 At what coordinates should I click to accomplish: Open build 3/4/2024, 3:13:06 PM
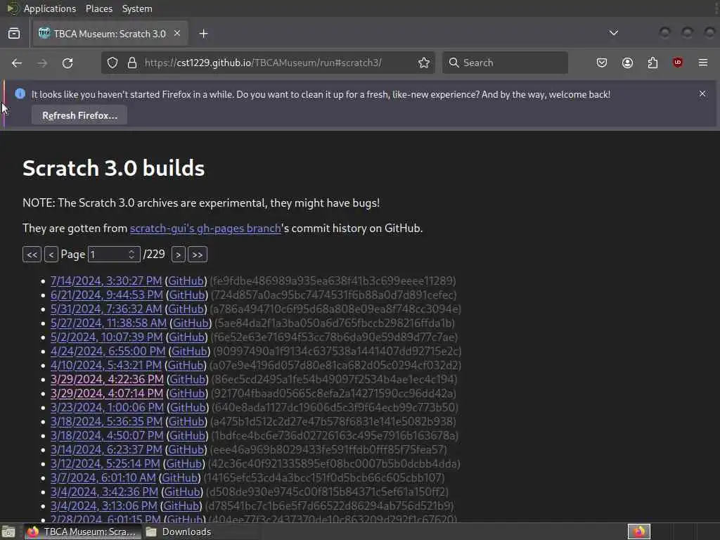104,506
